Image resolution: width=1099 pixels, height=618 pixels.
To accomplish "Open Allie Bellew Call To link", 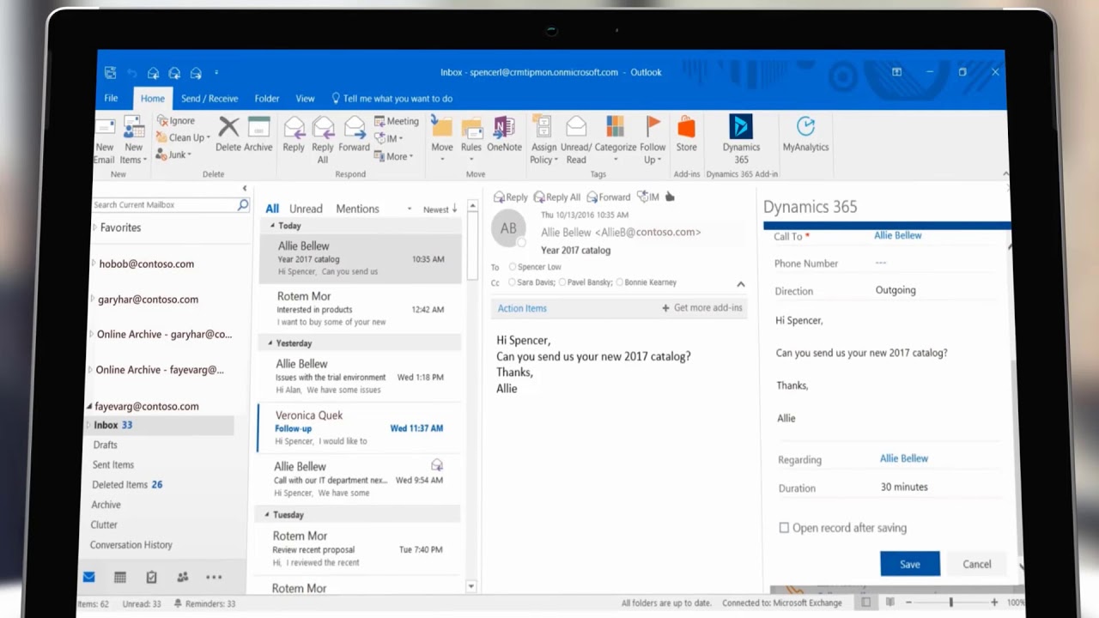I will click(x=898, y=235).
